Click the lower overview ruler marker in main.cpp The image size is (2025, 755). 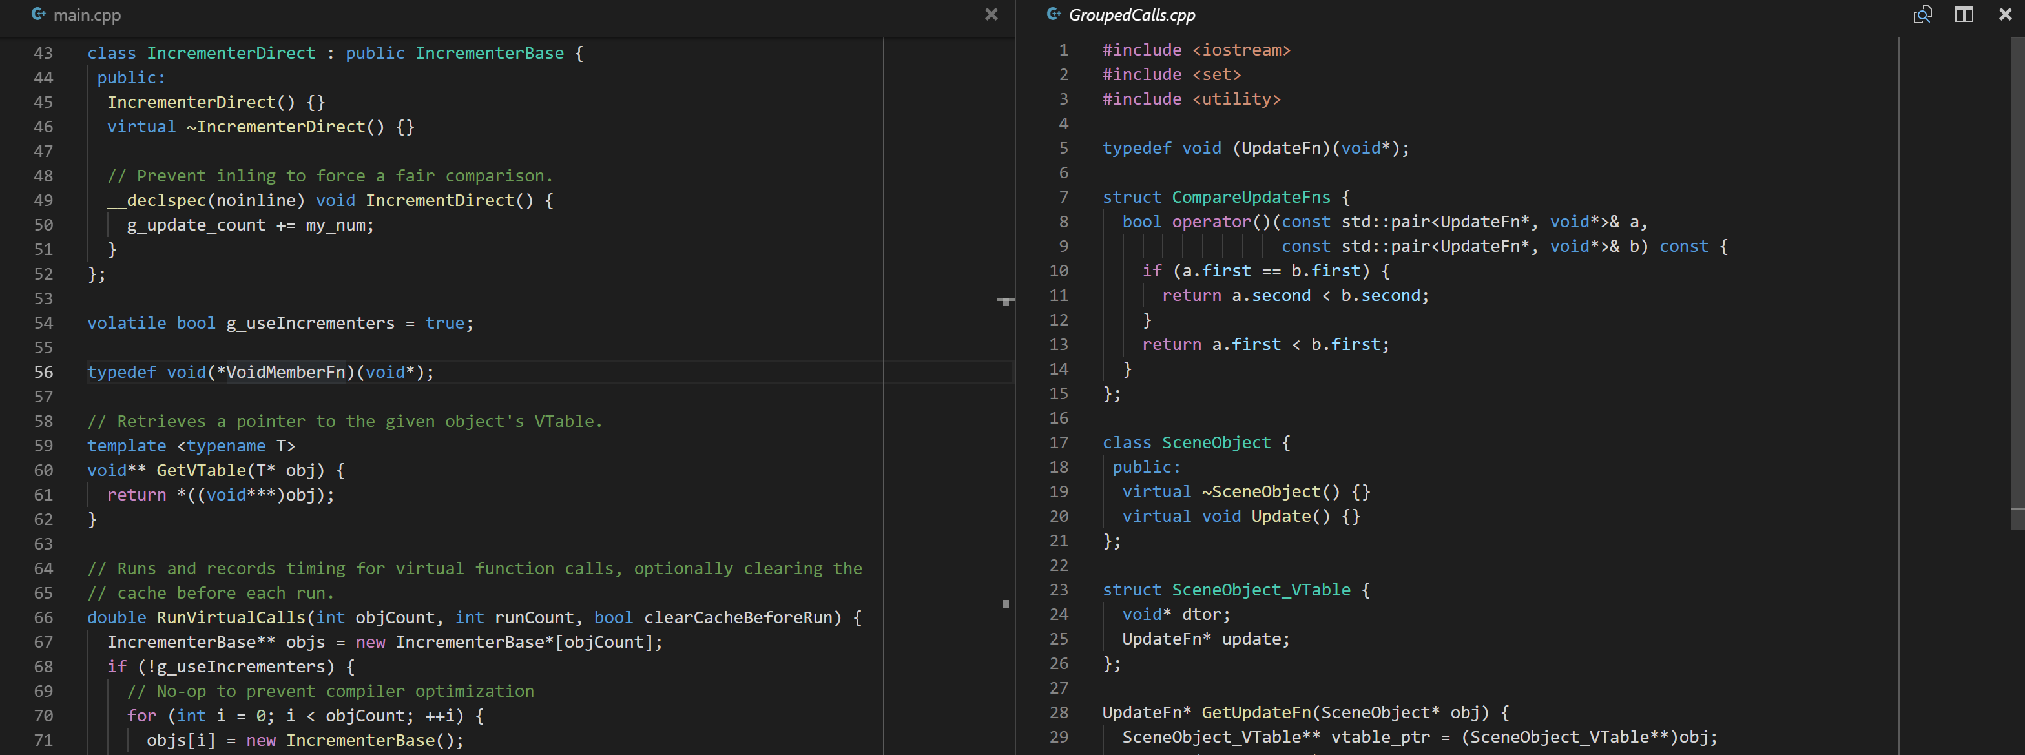(x=1006, y=603)
